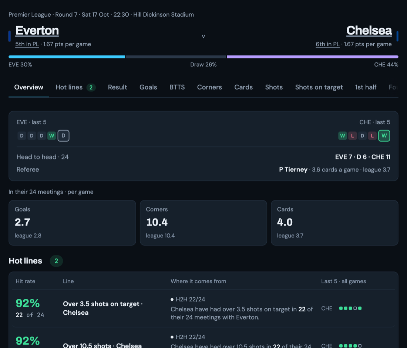This screenshot has height=348, width=407.
Task: Open the Goals 2.7 stat card
Action: [72, 223]
